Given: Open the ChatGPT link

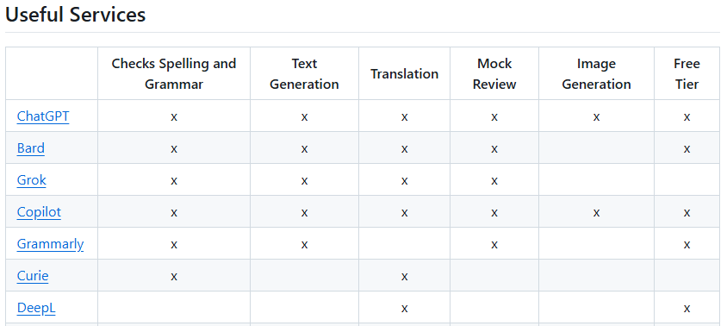Looking at the screenshot, I should tap(43, 116).
